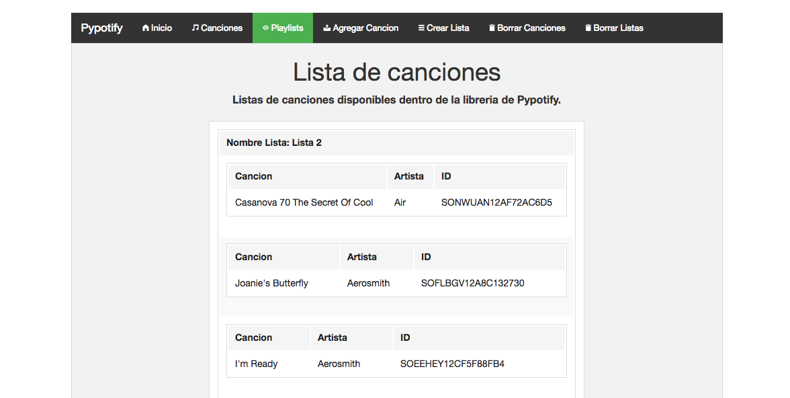Click the home icon beside Inicio
This screenshot has height=398, width=790.
(146, 28)
